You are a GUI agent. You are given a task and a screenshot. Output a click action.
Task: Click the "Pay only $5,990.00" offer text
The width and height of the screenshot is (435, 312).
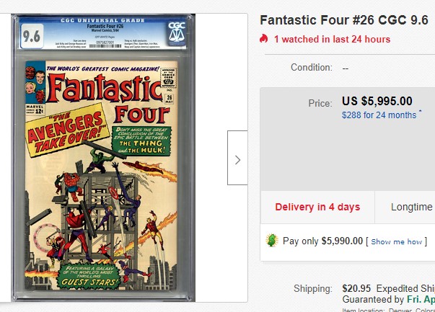(322, 241)
